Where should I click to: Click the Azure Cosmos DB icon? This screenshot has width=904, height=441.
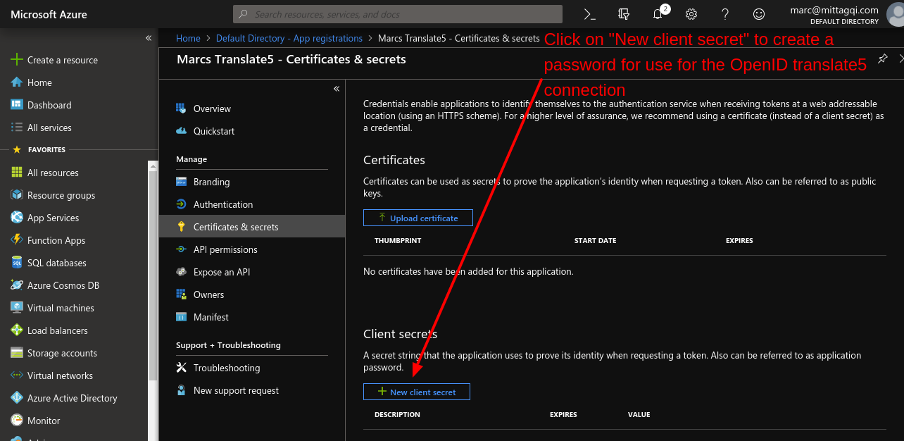pyautogui.click(x=17, y=285)
